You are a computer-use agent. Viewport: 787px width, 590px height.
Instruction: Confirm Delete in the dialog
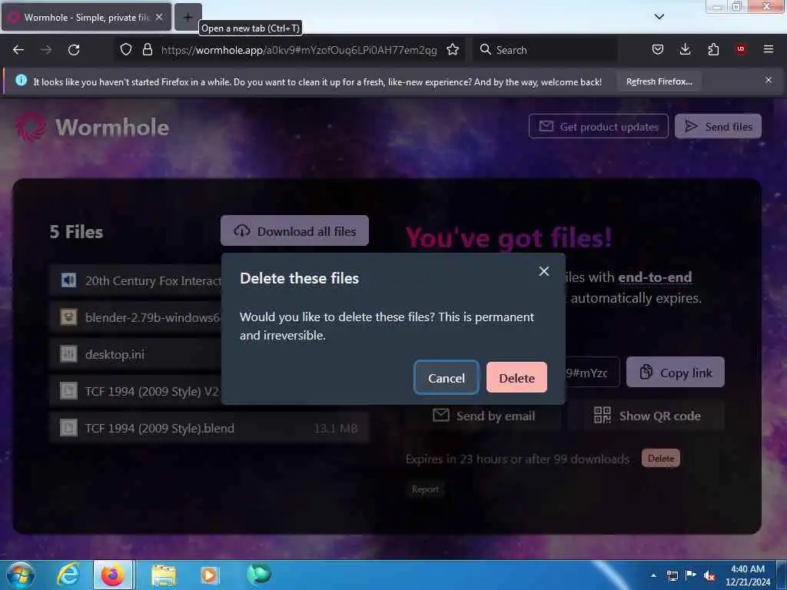coord(516,378)
